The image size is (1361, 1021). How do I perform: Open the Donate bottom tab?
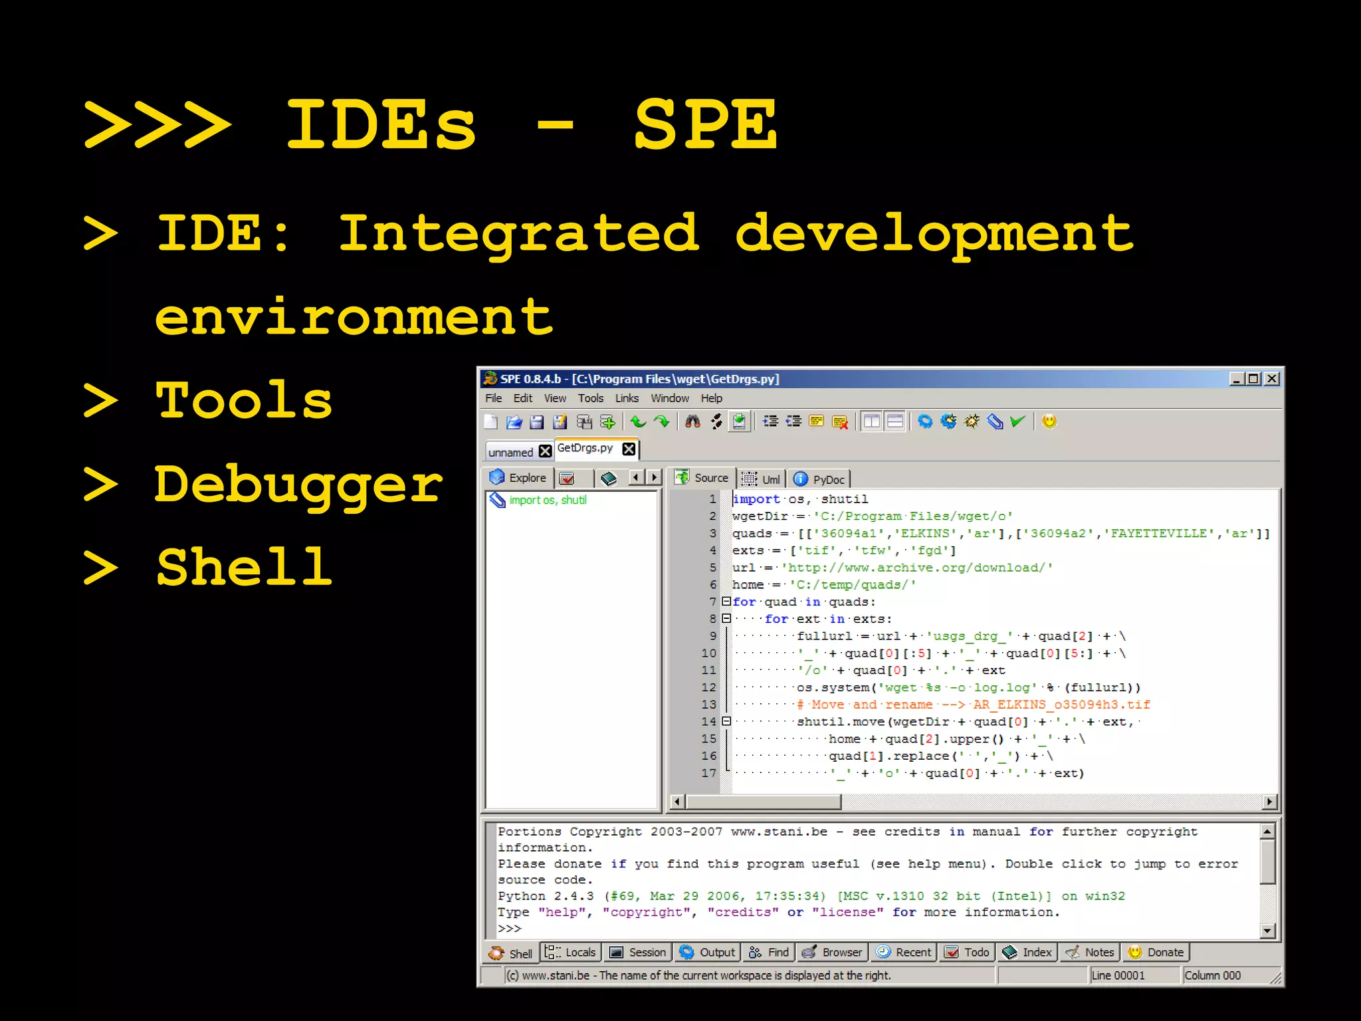point(1156,953)
